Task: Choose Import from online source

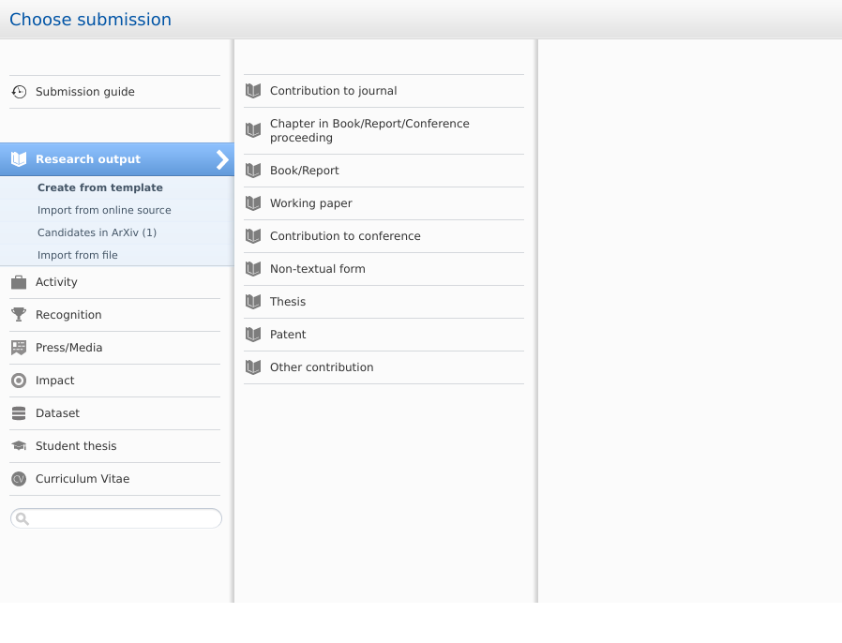Action: point(104,210)
